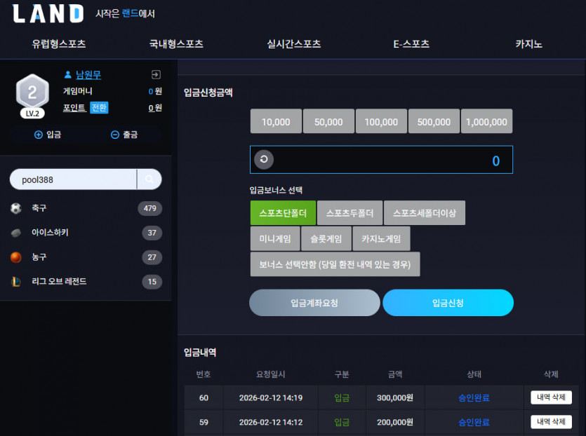Click the LAND logo

pos(48,14)
